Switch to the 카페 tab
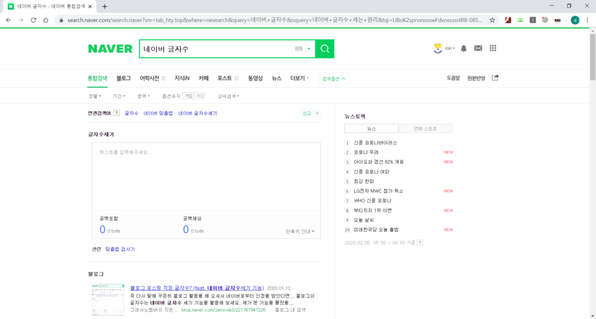596x319 pixels. pos(203,78)
